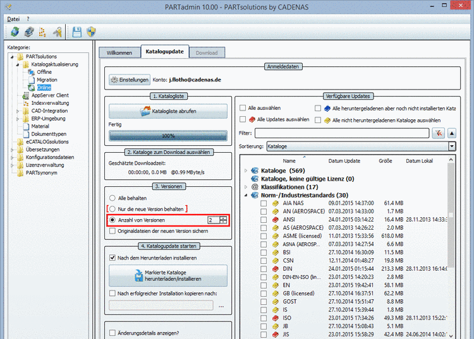474x339 pixels.
Task: Expand the ERP-Umgebung tree node
Action: pos(18,119)
